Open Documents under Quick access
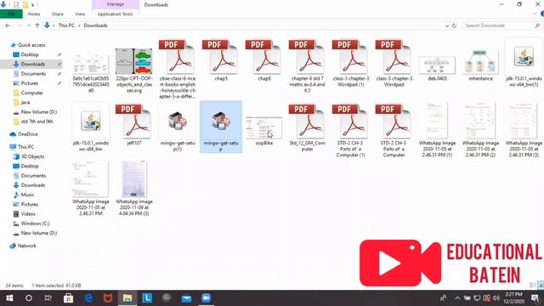The height and width of the screenshot is (306, 544). click(33, 74)
